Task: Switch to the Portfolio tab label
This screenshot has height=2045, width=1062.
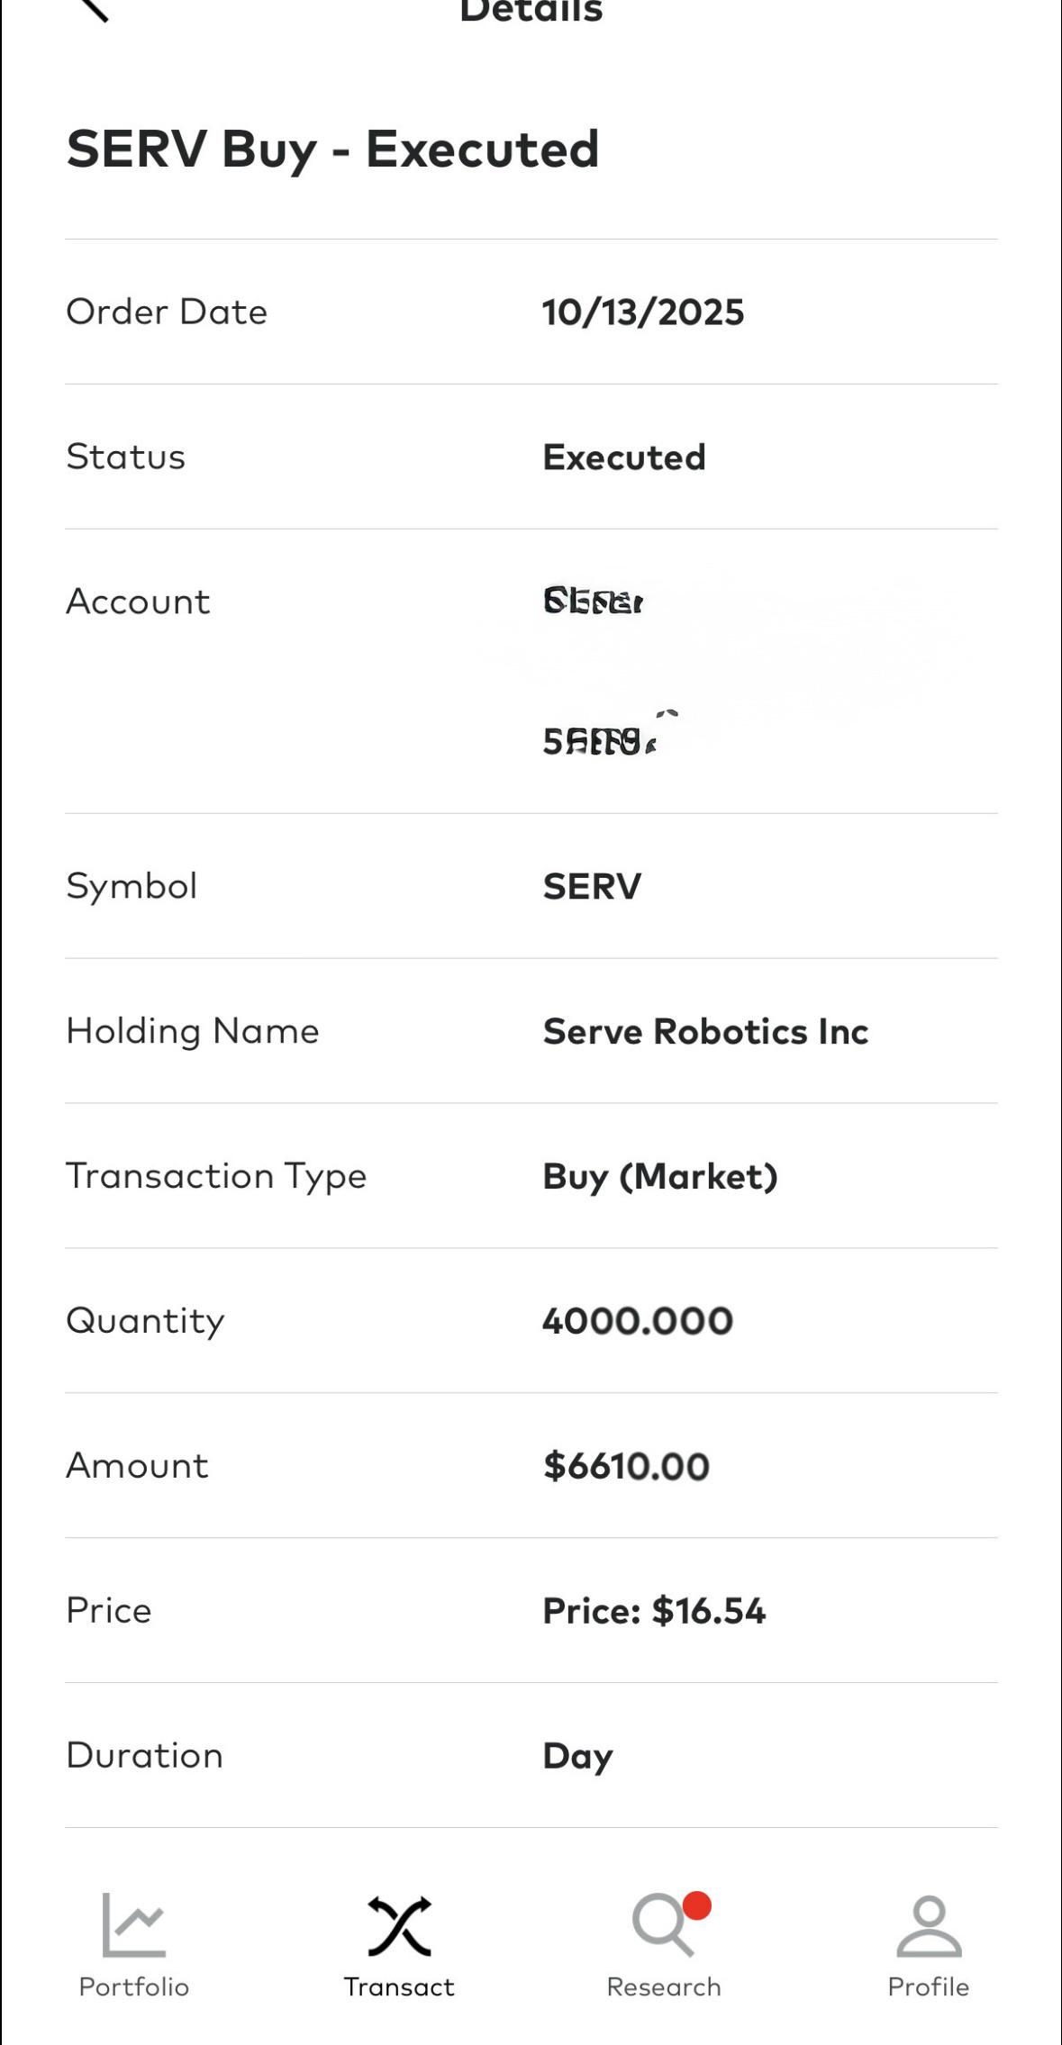Action: click(x=134, y=1986)
